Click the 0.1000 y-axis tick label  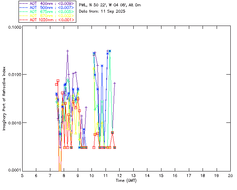(x=13, y=28)
